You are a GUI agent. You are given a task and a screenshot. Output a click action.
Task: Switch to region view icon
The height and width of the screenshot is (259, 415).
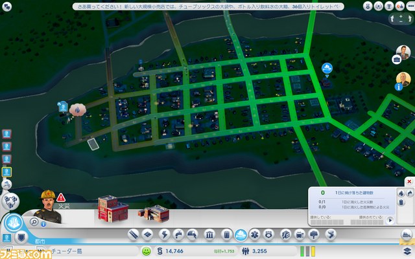click(x=407, y=234)
